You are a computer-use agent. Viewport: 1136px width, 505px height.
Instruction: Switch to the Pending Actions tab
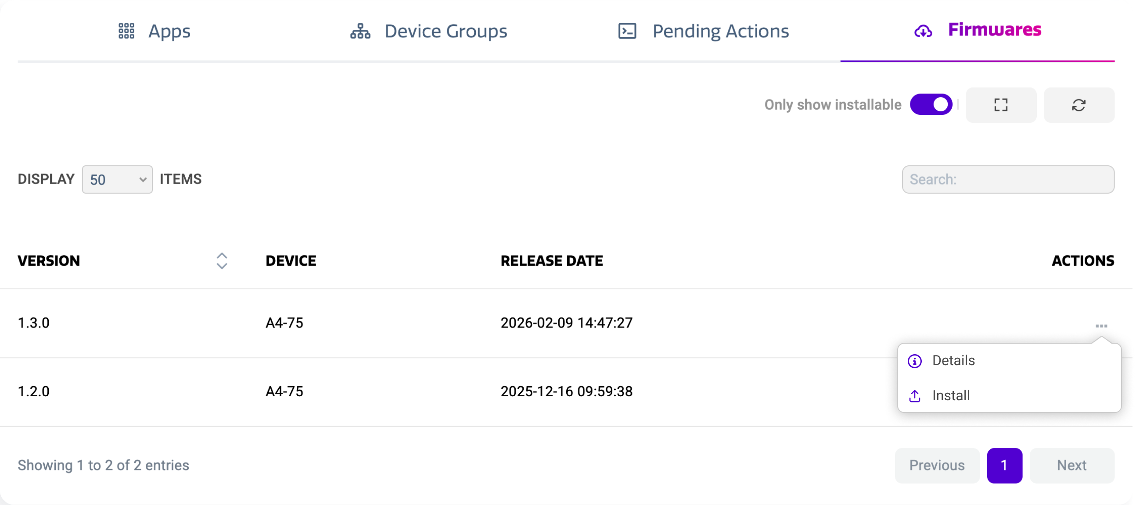pyautogui.click(x=720, y=31)
